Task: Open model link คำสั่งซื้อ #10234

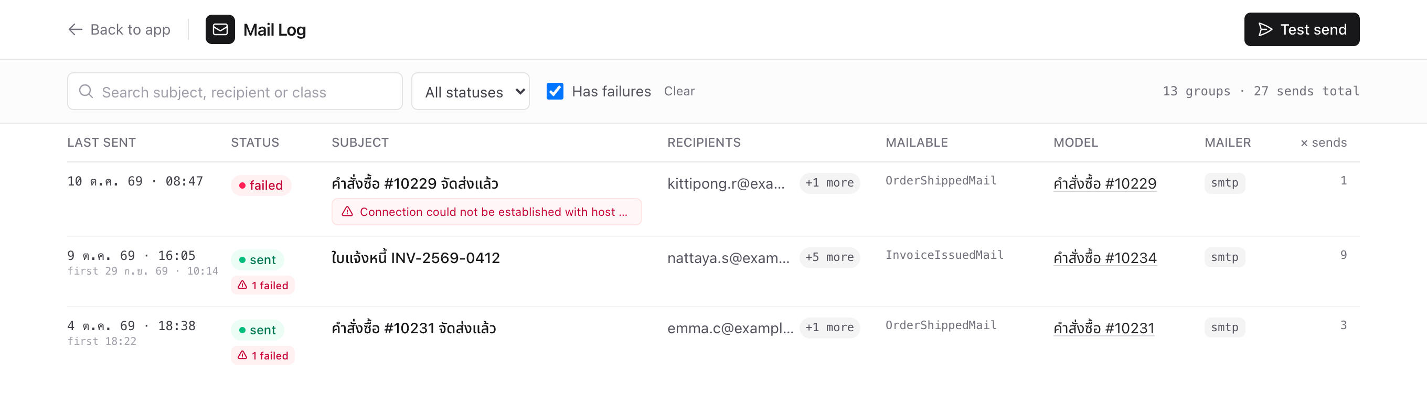Action: [x=1104, y=258]
